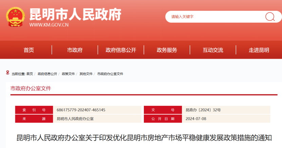Open 政府信息公开 in the main navigation
Image resolution: width=282 pixels, height=148 pixels.
(121, 50)
